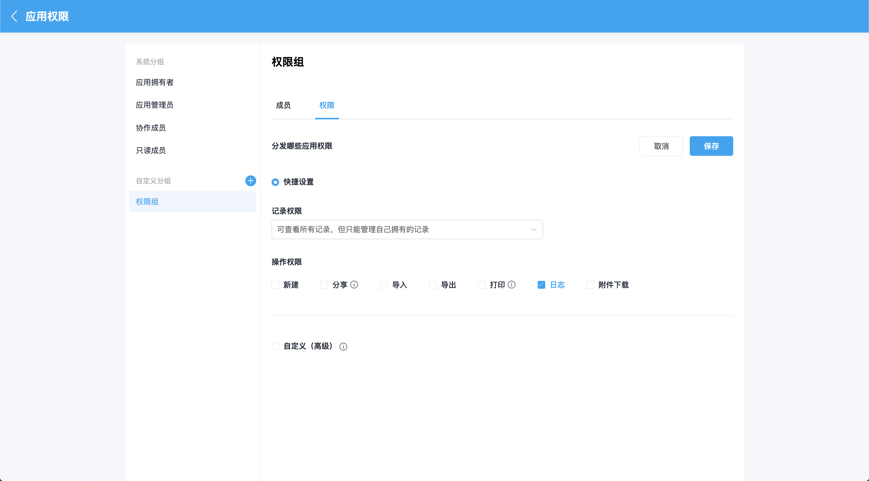Open 协作成员 group
Screen dimensions: 869x481
point(193,128)
